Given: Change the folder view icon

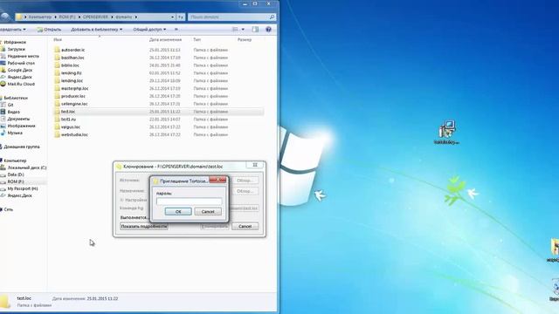Looking at the screenshot, I should pos(235,30).
